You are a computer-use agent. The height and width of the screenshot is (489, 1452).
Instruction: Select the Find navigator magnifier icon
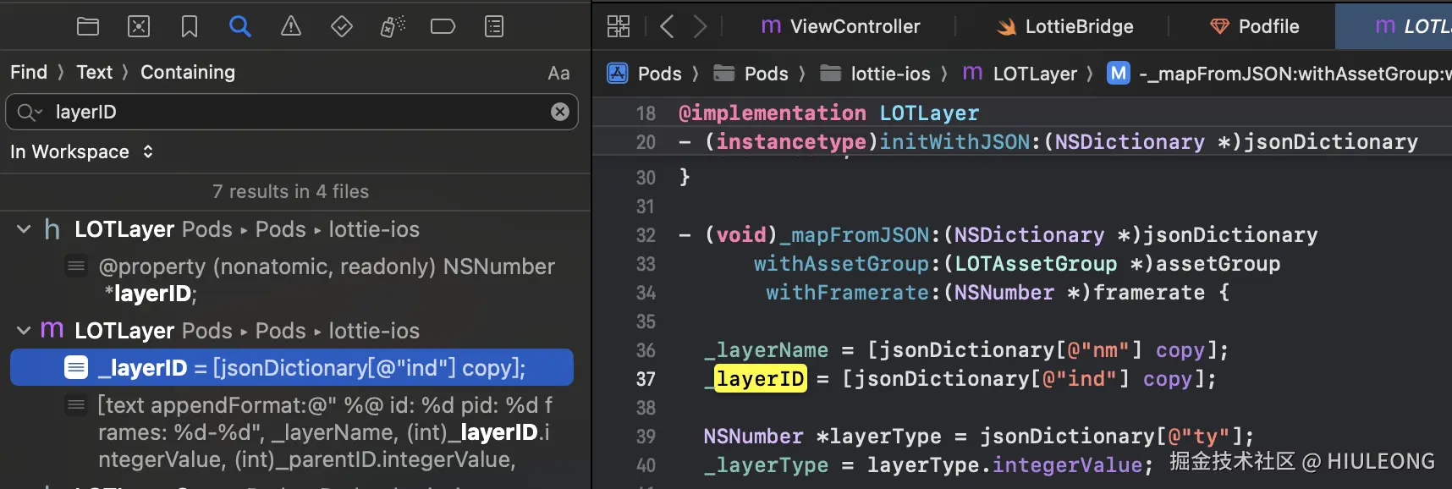click(x=240, y=27)
